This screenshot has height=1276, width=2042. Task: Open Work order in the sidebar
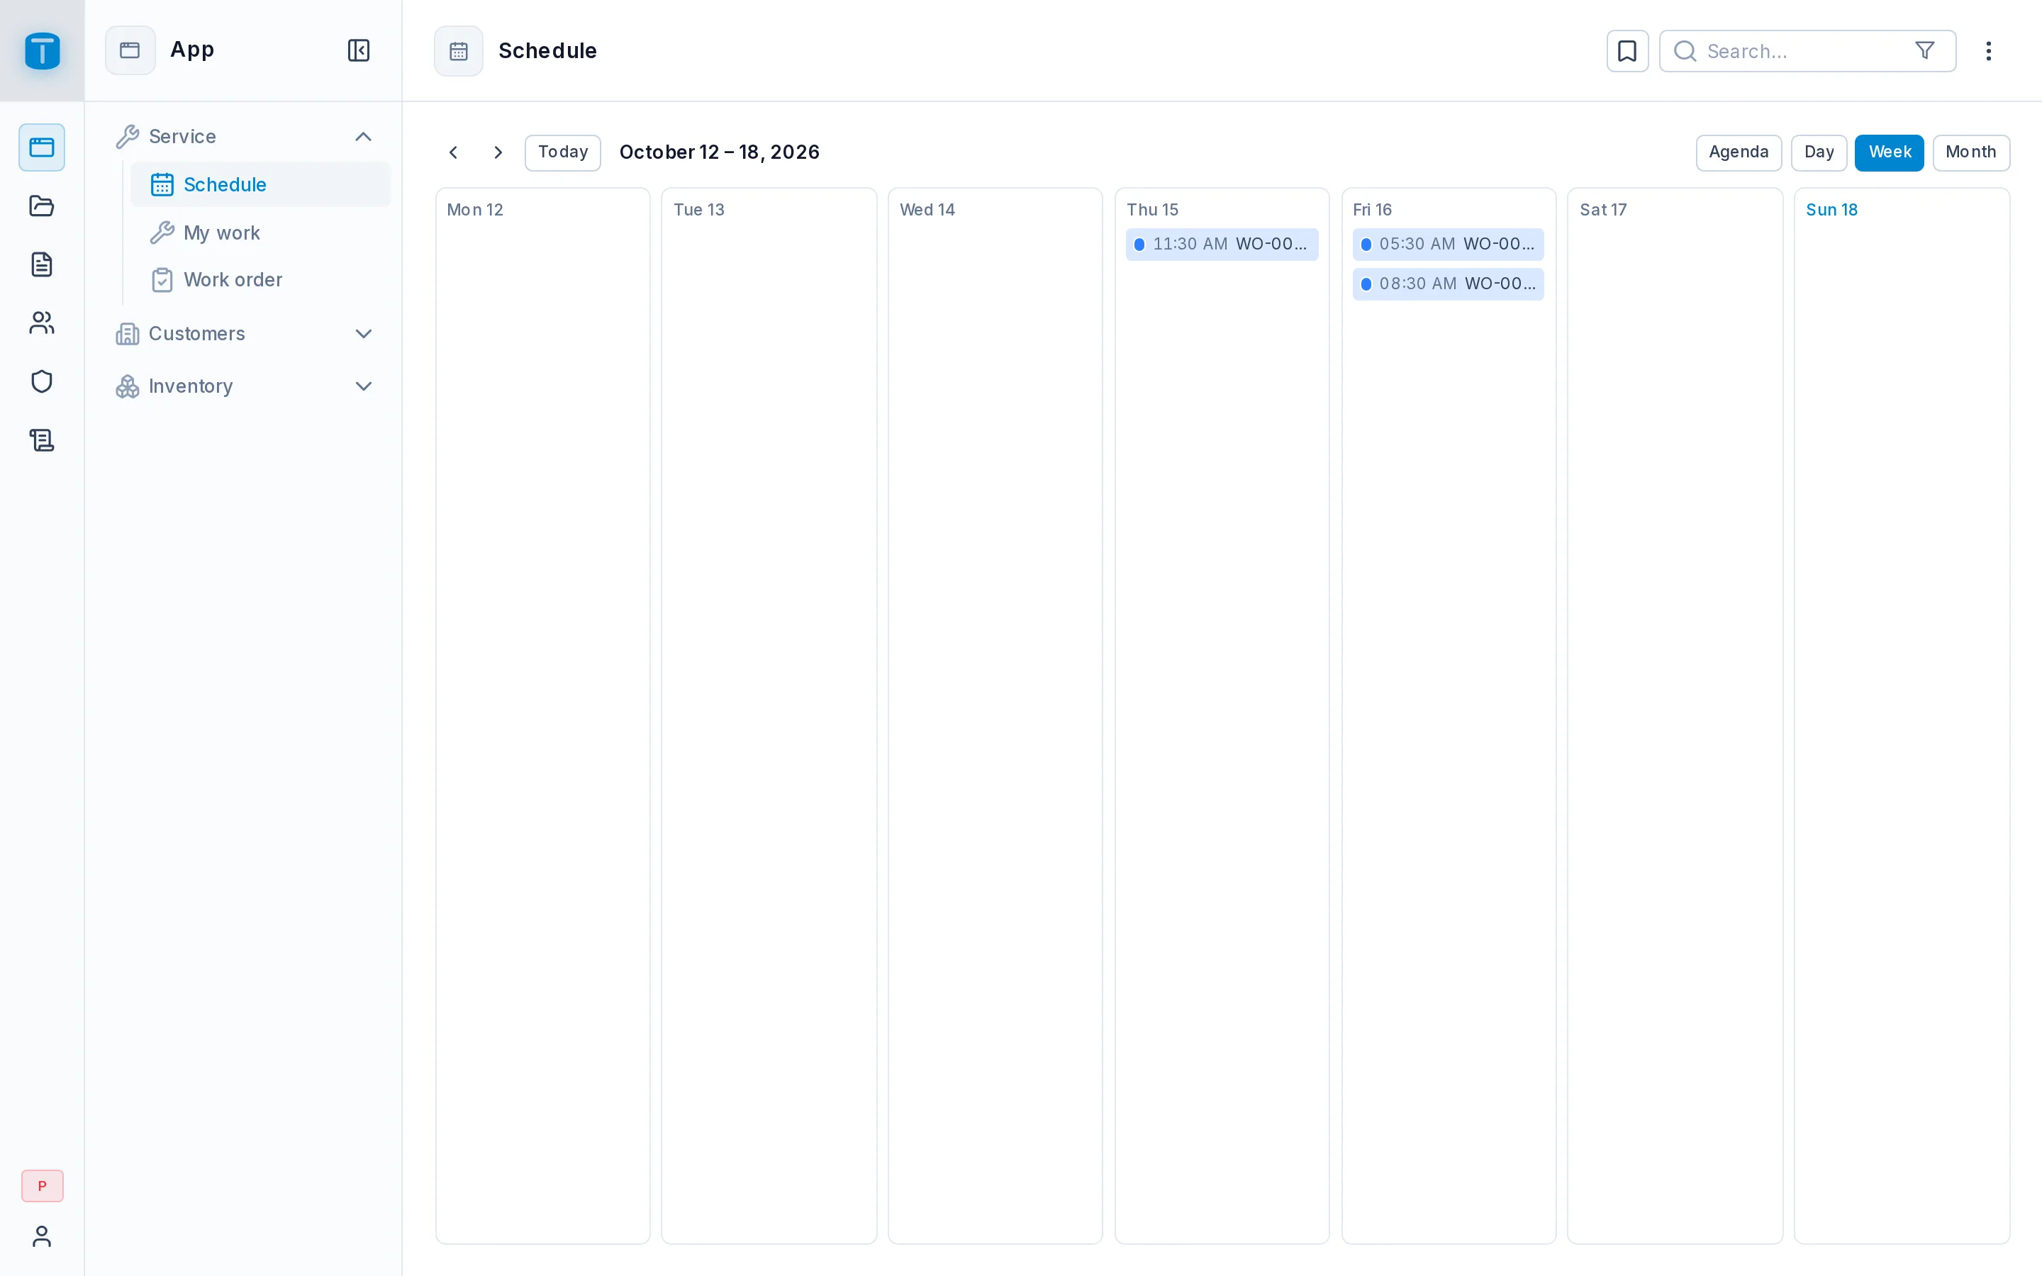pyautogui.click(x=261, y=279)
